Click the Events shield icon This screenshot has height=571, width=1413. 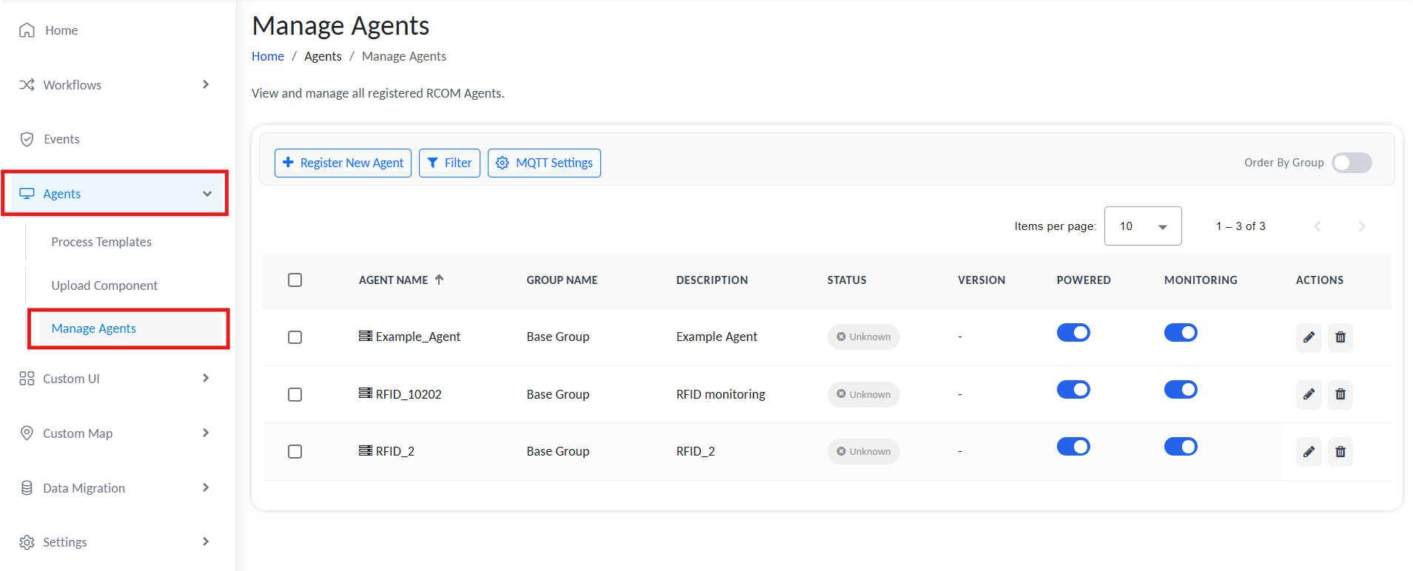pos(27,139)
